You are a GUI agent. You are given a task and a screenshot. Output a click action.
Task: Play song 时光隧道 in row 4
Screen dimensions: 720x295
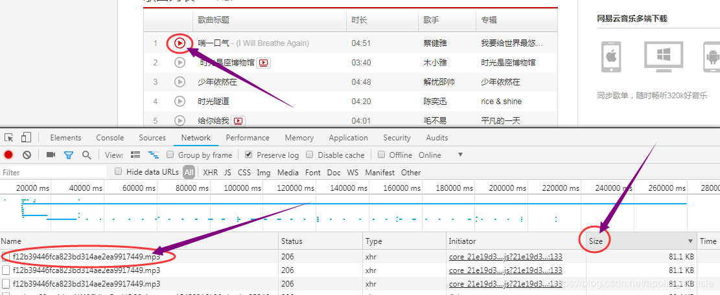click(x=180, y=101)
